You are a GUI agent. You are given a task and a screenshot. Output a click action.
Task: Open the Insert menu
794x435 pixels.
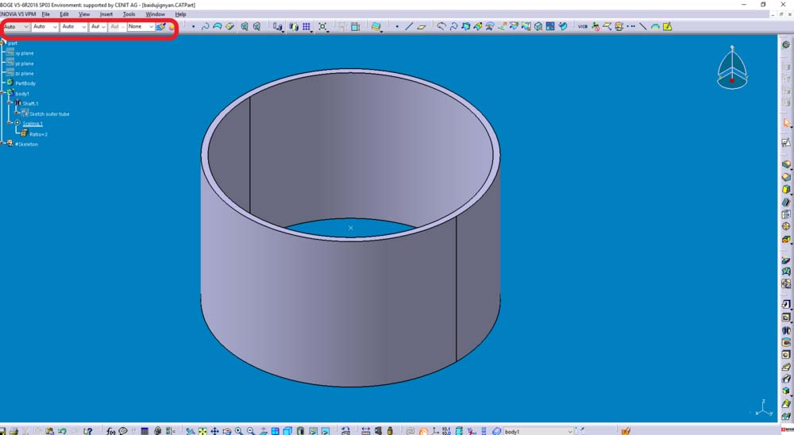pyautogui.click(x=106, y=14)
